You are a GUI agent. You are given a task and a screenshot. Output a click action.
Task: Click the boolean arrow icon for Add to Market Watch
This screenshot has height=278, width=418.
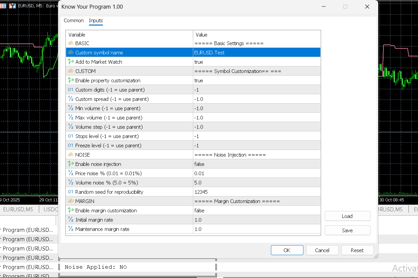tap(70, 62)
